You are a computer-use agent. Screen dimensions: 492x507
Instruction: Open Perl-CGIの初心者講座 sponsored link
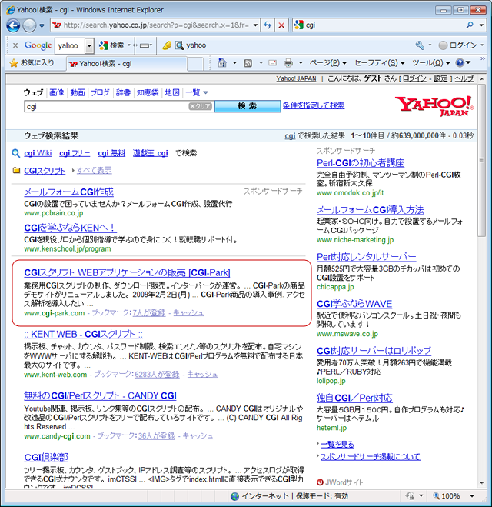click(x=361, y=163)
